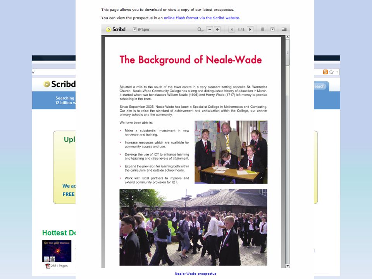Open the online Flash format via Scribd link
The width and height of the screenshot is (372, 279).
202,18
